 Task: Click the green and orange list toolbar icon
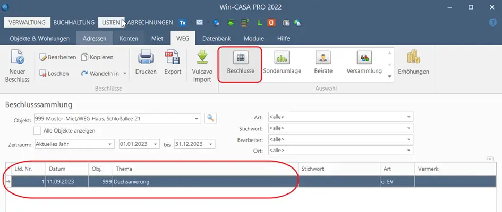(245, 23)
